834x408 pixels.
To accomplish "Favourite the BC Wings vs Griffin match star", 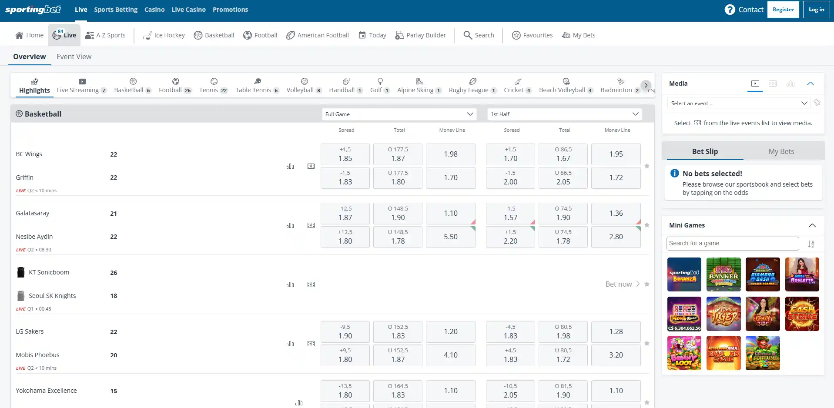I will 647,166.
